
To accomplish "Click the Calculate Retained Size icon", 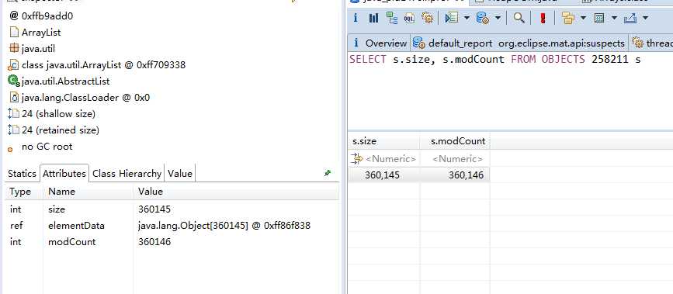I will (x=599, y=18).
